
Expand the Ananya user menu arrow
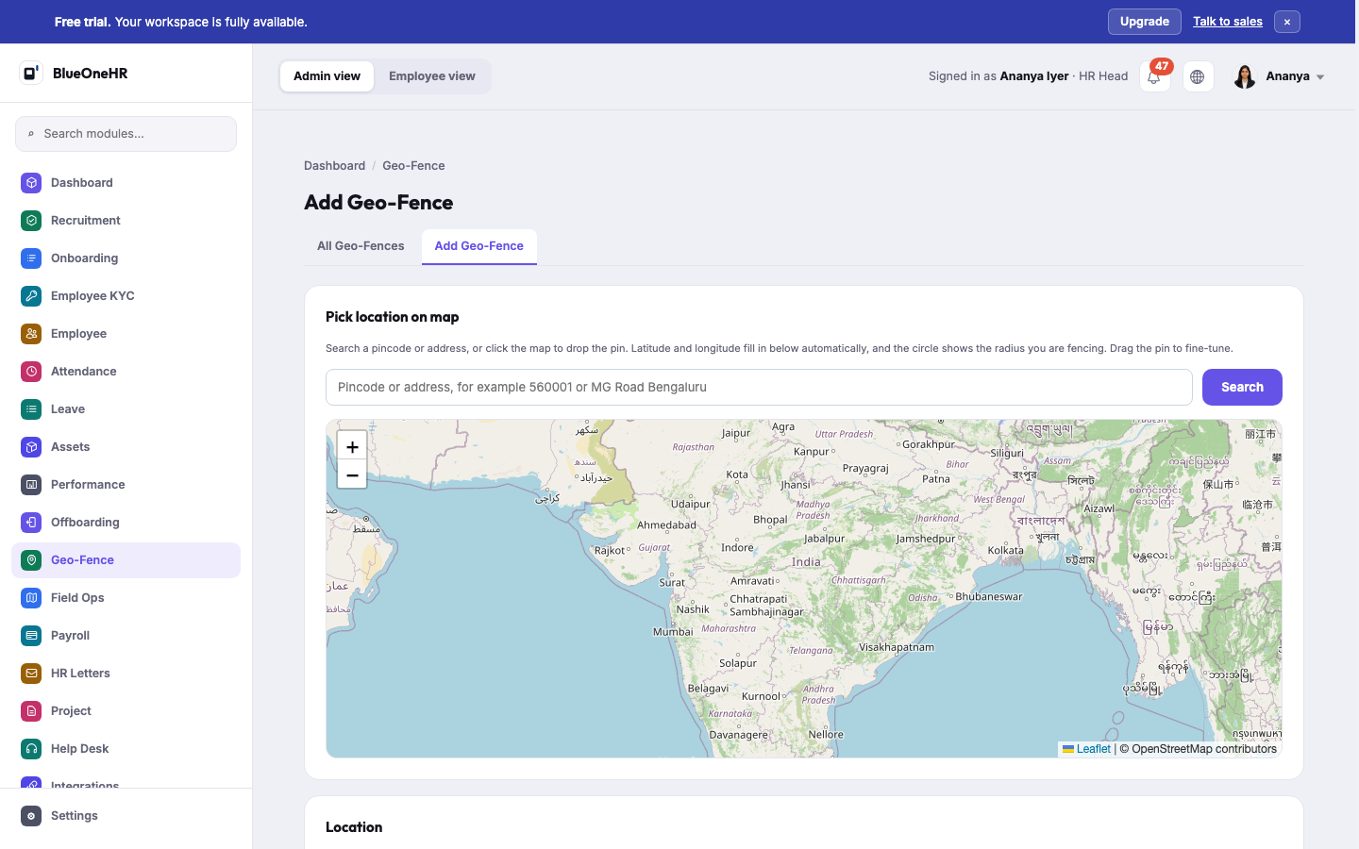point(1320,77)
